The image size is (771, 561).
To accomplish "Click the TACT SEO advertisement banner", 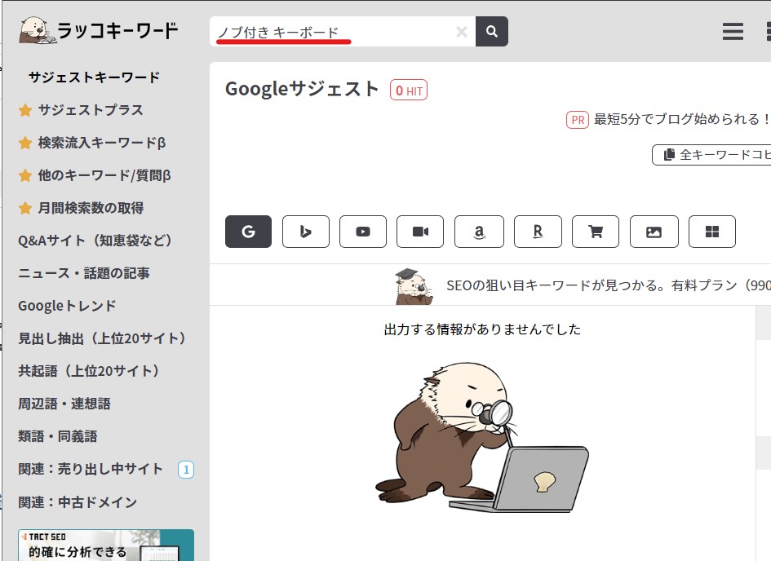I will coord(106,546).
